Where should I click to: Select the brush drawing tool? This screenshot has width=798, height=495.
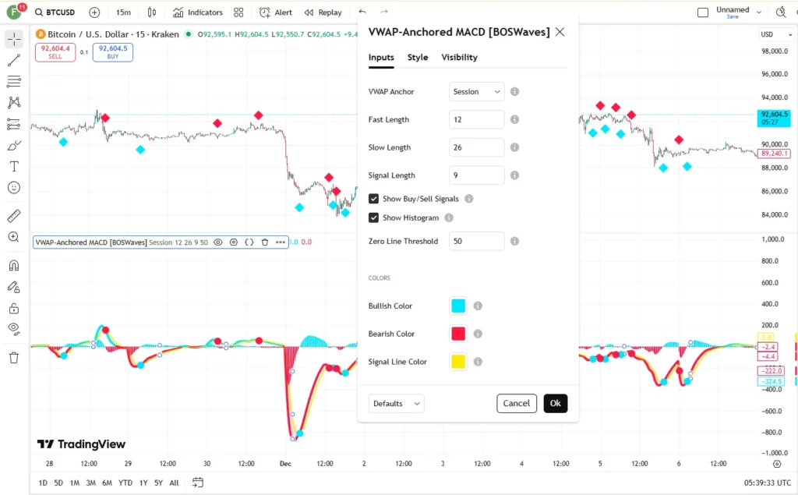coord(14,146)
